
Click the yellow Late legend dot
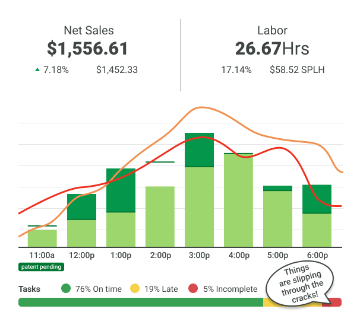click(x=135, y=289)
